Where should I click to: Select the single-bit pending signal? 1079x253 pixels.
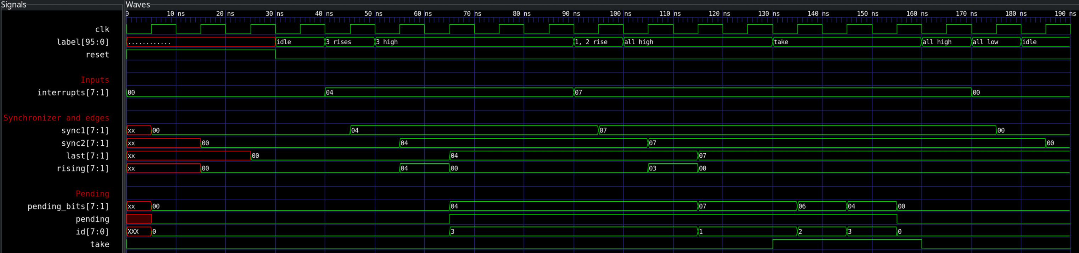point(92,219)
